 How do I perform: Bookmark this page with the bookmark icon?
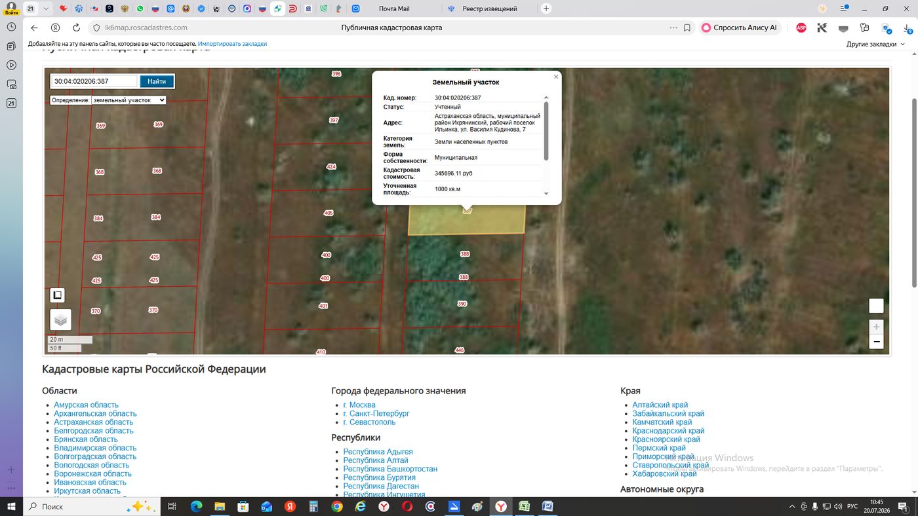[687, 28]
